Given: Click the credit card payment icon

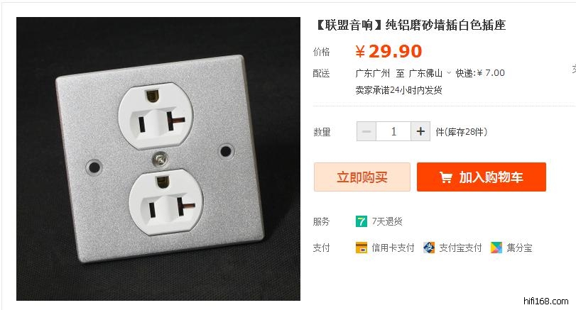Looking at the screenshot, I should pyautogui.click(x=361, y=248).
